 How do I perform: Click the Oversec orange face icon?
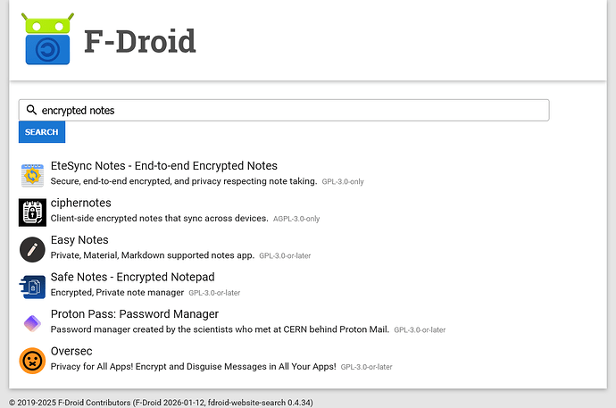32,360
